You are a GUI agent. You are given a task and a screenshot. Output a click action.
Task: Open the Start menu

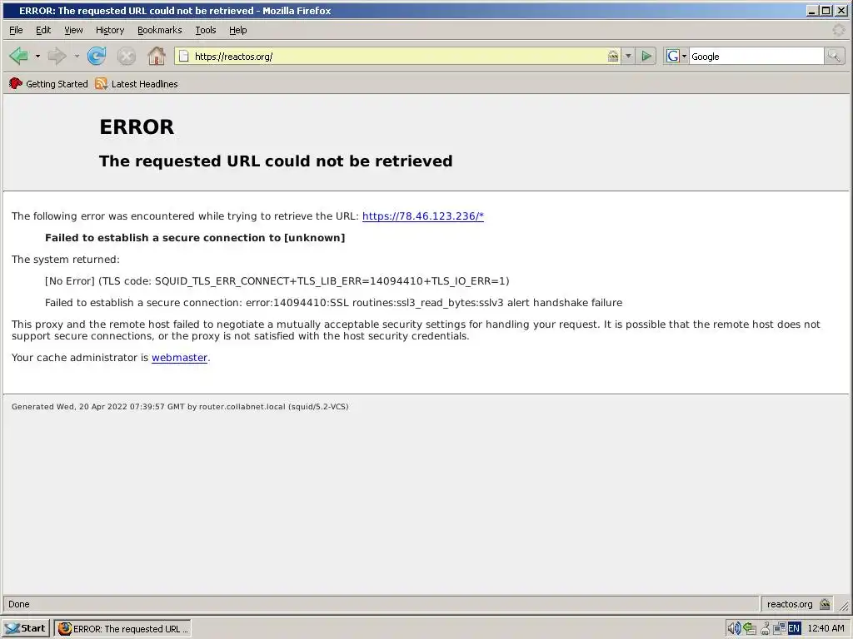tap(26, 628)
